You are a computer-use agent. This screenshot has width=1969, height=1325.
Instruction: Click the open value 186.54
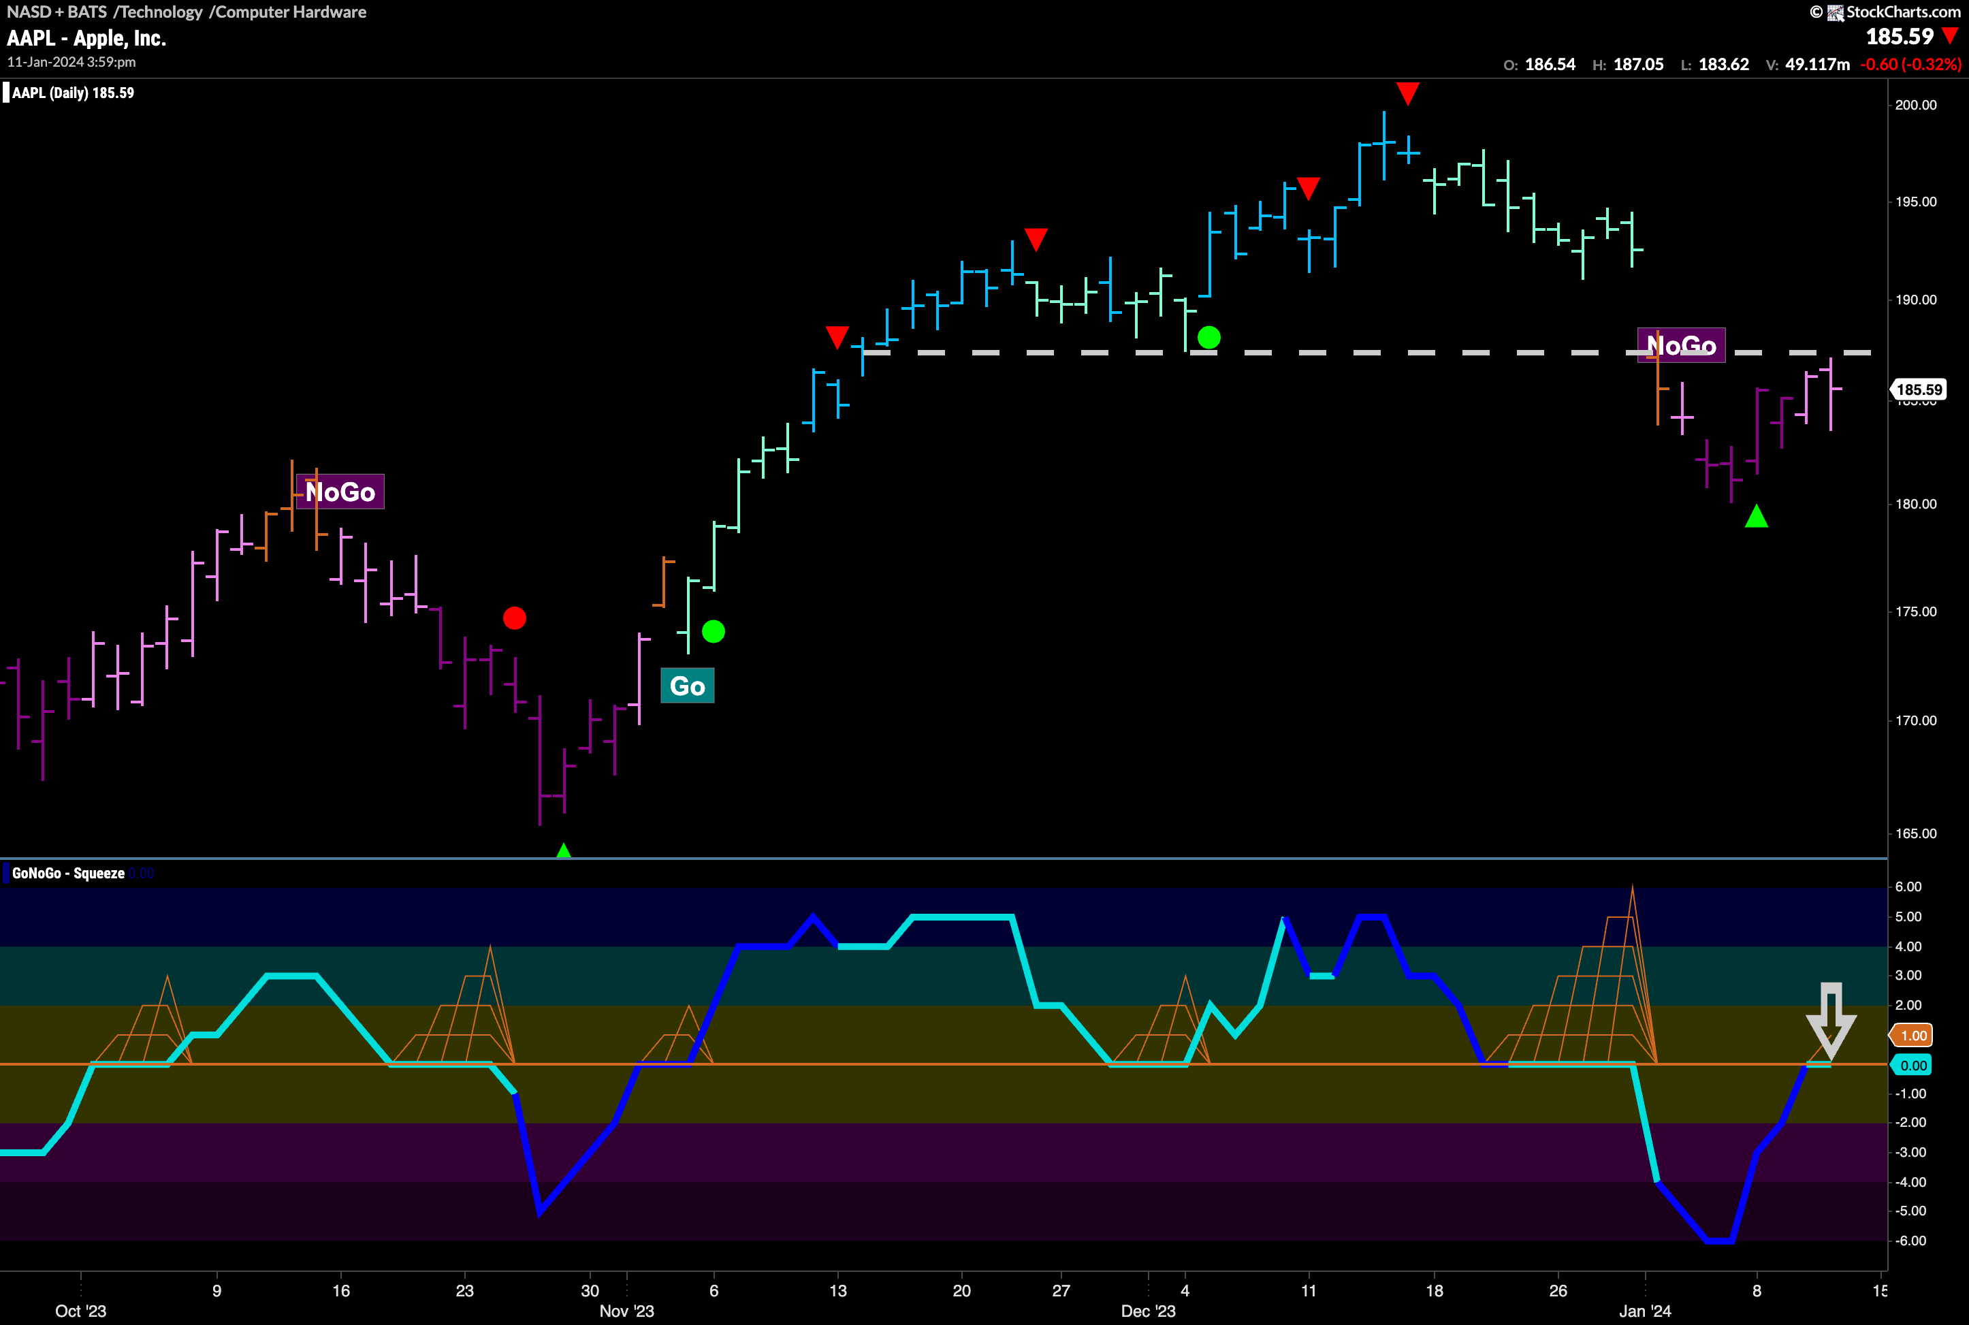click(1550, 64)
